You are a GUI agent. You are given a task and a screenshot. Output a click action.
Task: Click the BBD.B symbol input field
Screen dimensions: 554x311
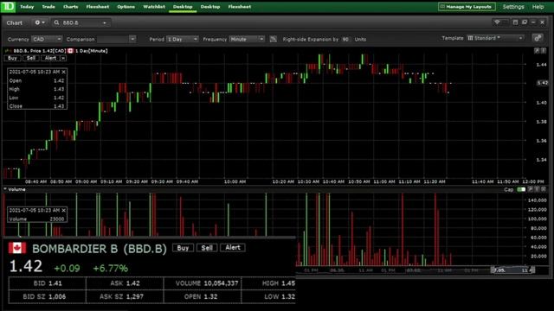click(x=81, y=22)
